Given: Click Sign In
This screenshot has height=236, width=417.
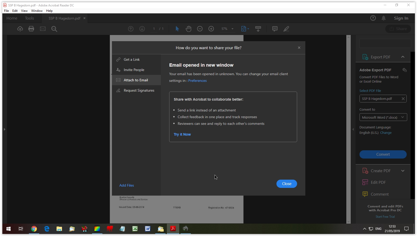Looking at the screenshot, I should click(x=401, y=18).
